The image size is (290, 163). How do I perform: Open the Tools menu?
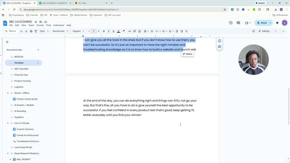(48, 25)
